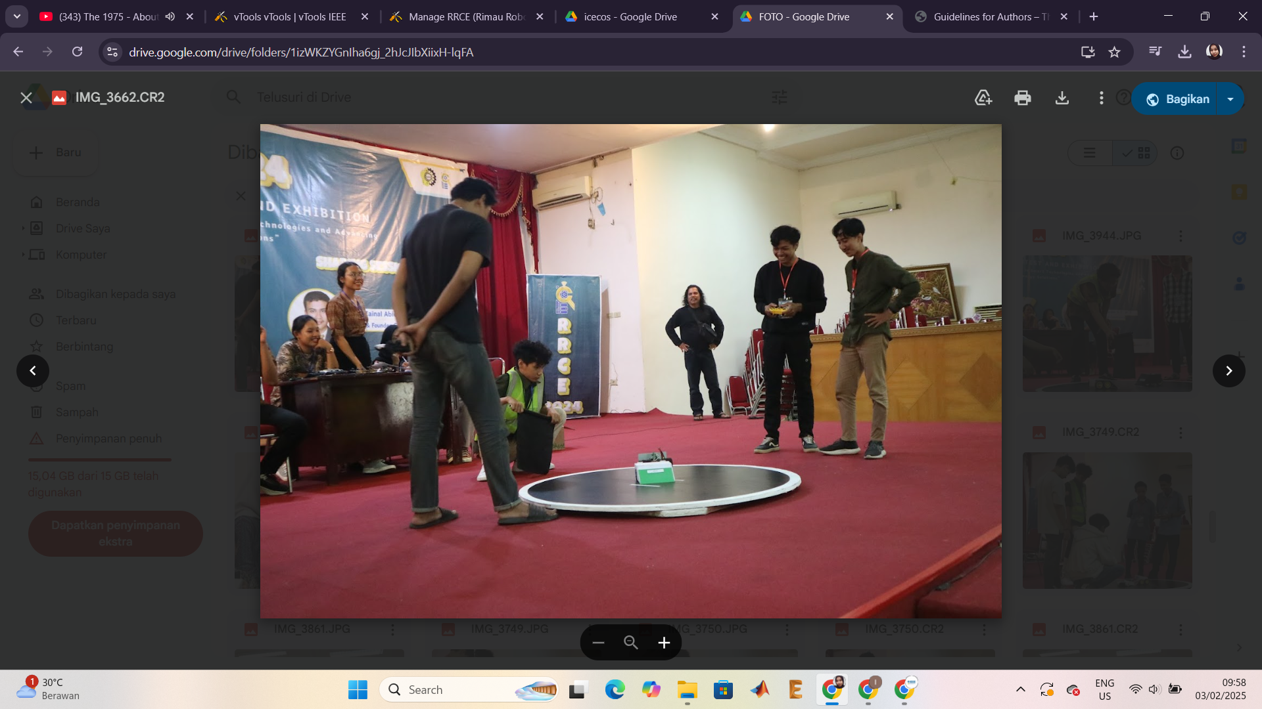
Task: Mute audio on The 1975 tab
Action: [x=170, y=16]
